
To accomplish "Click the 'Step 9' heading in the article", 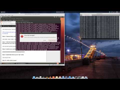I will 13,55.
